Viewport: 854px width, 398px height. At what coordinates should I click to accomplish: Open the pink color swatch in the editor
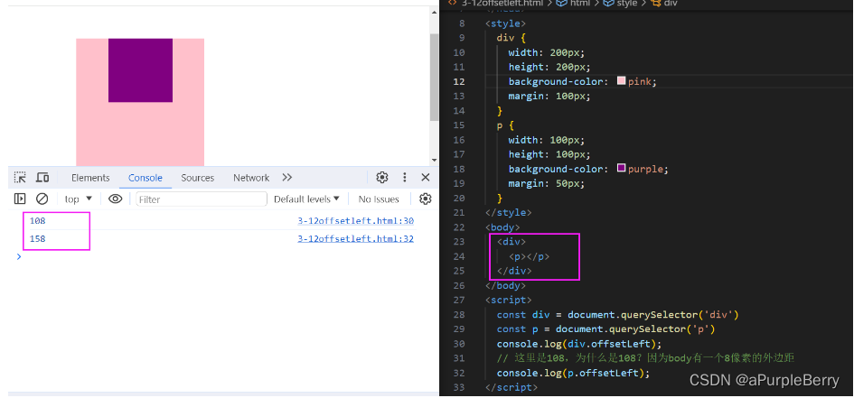621,81
